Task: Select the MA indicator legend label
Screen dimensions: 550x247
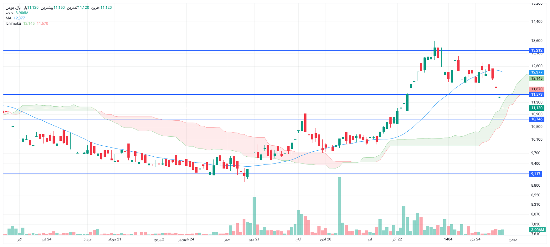Action: (8, 18)
